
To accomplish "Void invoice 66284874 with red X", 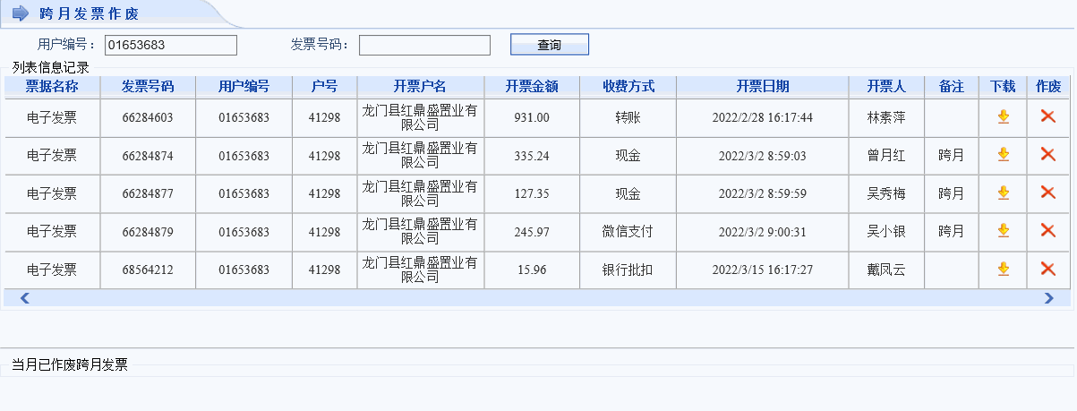I will click(x=1047, y=155).
